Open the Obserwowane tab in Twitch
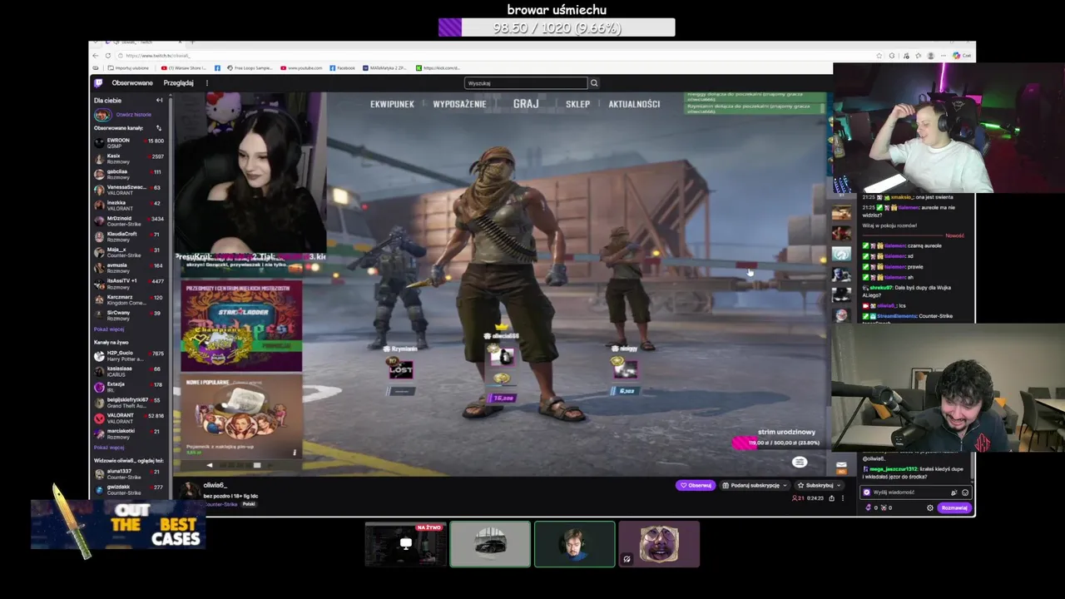The image size is (1065, 599). pos(132,83)
